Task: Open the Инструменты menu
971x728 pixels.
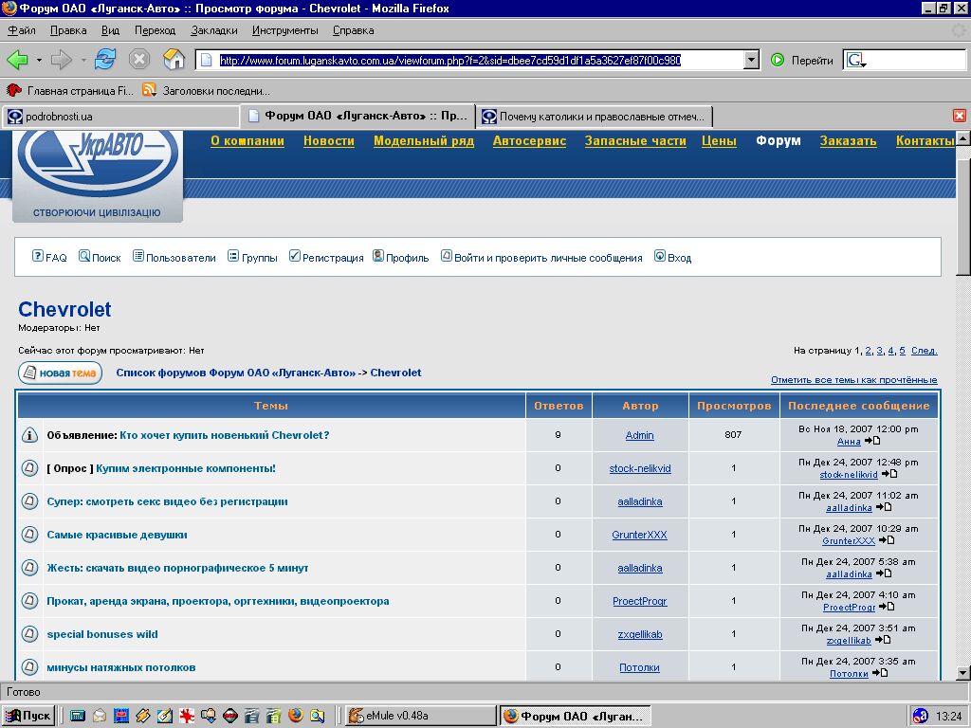Action: click(284, 30)
